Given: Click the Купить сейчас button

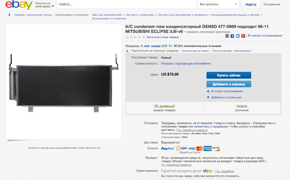Looking at the screenshot, I should point(229,75).
